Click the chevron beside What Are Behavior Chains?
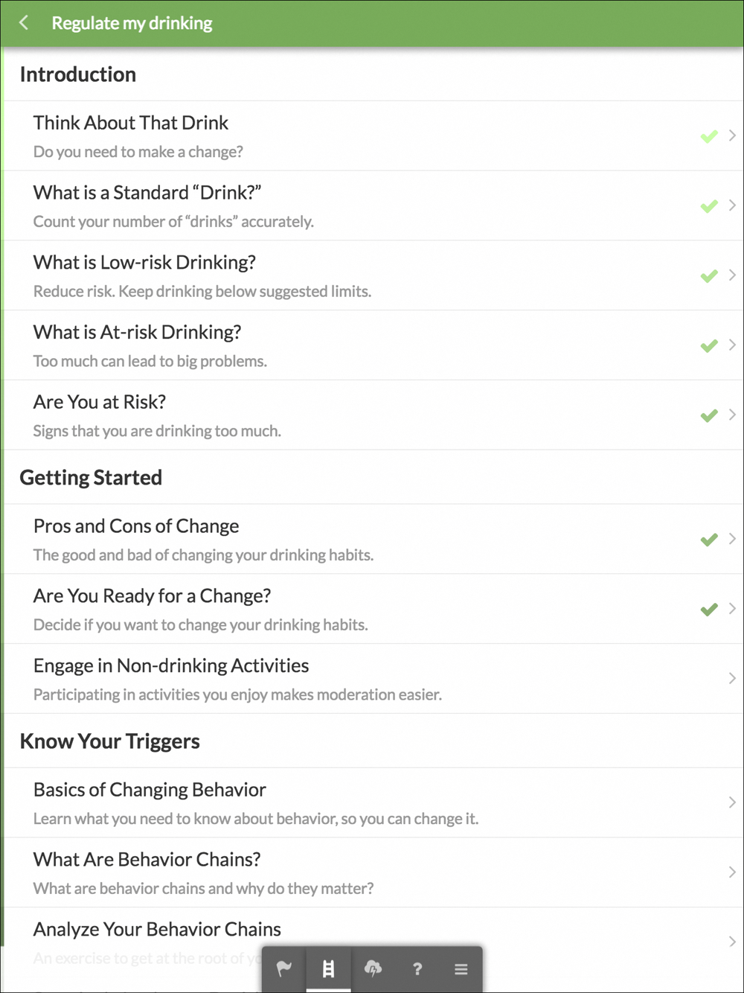 pyautogui.click(x=732, y=872)
